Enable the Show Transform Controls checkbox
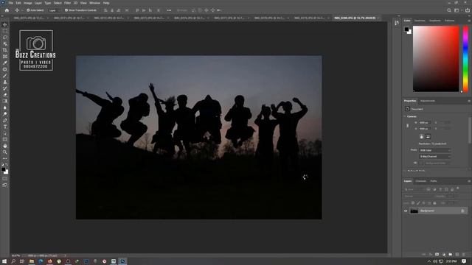The image size is (472, 265). [66, 10]
